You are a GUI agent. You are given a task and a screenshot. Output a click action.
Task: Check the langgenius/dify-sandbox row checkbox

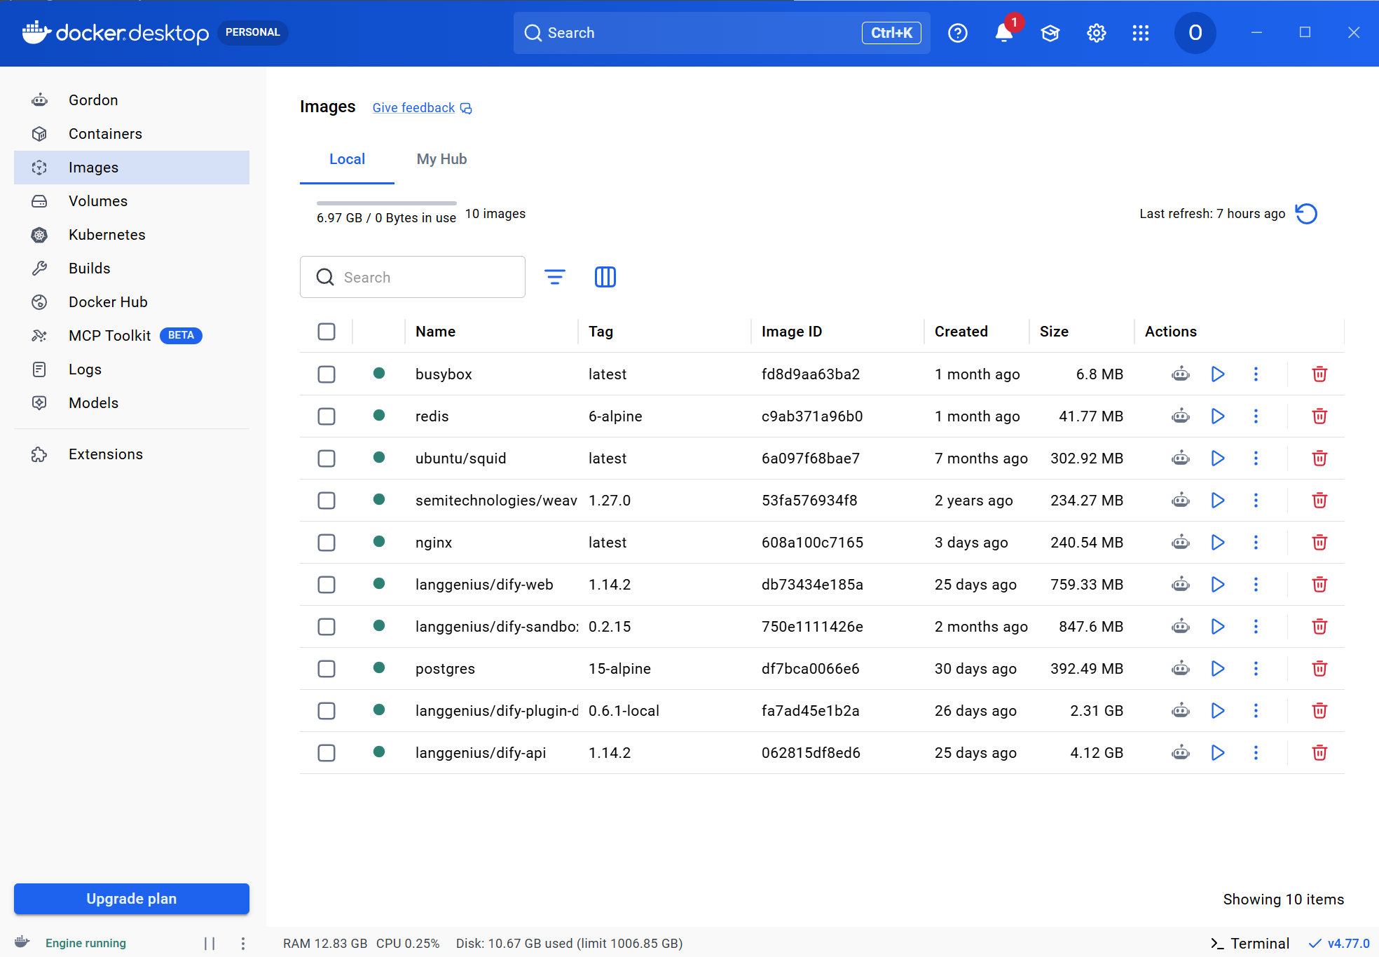(x=327, y=626)
